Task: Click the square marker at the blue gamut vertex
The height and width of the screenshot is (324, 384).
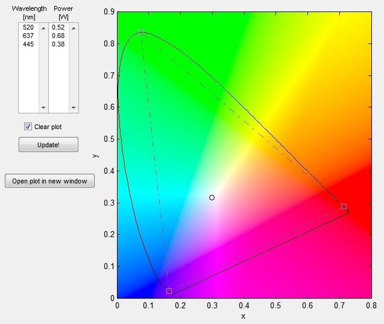Action: (169, 291)
